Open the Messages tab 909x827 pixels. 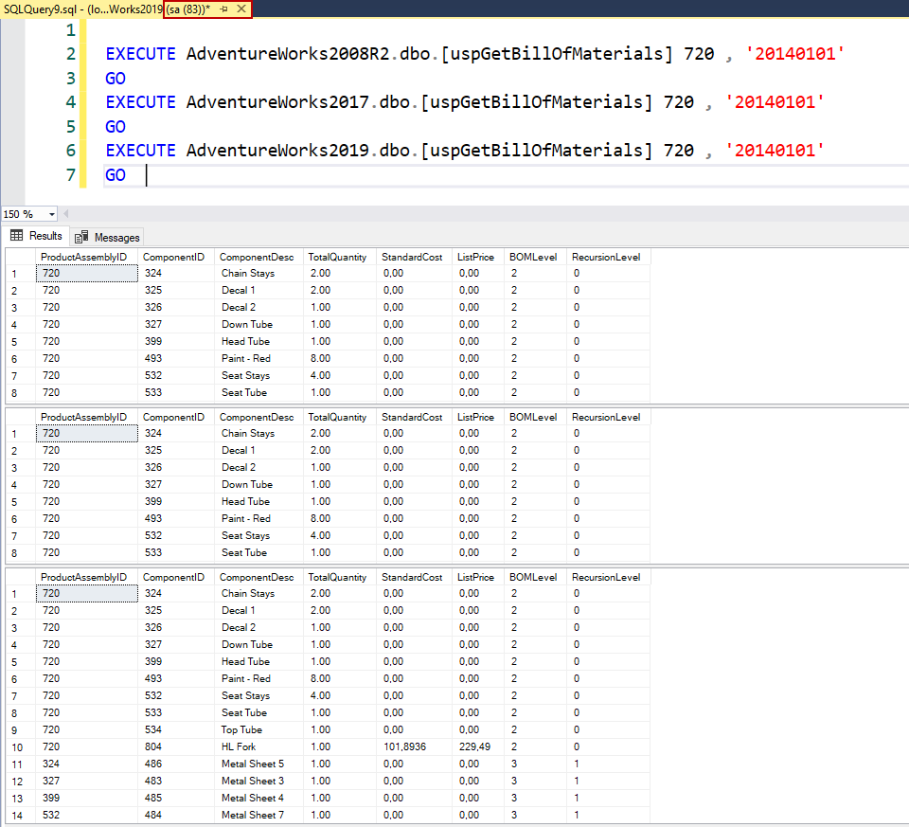pos(107,237)
